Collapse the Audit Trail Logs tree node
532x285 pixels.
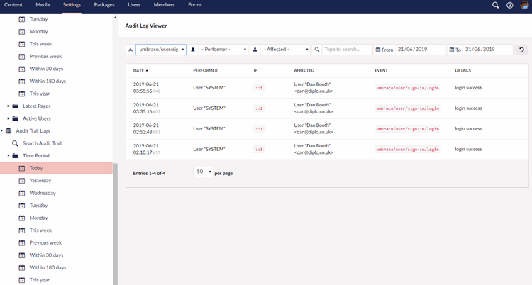pyautogui.click(x=1, y=131)
